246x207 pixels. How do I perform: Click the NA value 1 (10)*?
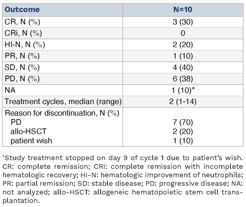point(184,90)
